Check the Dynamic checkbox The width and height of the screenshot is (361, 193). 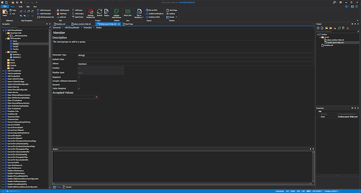[79, 85]
